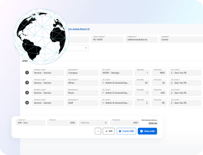Click Unit price 110 field
Image resolution: width=203 pixels, height=155 pixels.
coord(159,103)
